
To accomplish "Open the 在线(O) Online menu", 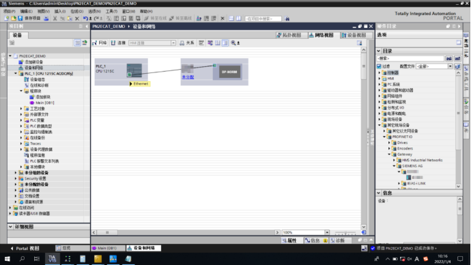I will [77, 11].
